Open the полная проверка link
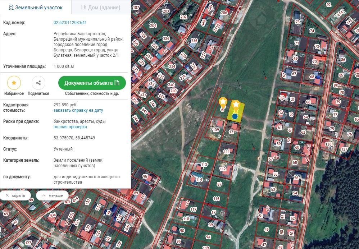The width and height of the screenshot is (359, 249). (x=70, y=127)
